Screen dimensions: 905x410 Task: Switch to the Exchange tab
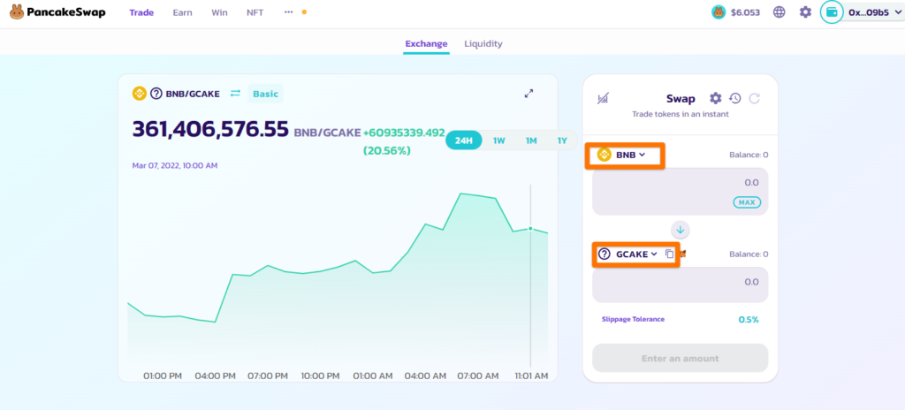click(426, 43)
